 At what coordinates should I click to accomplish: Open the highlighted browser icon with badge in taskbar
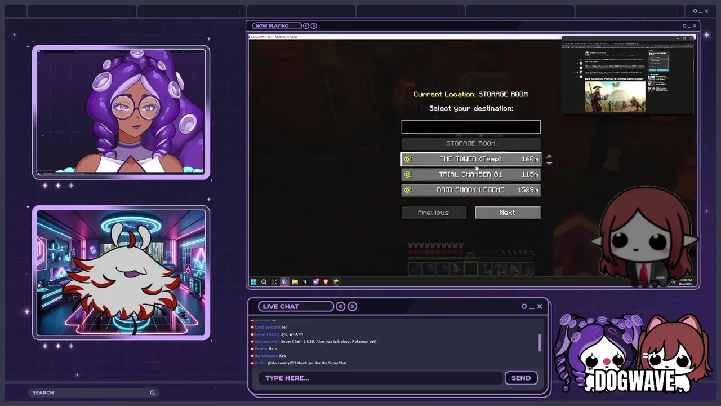[x=284, y=282]
